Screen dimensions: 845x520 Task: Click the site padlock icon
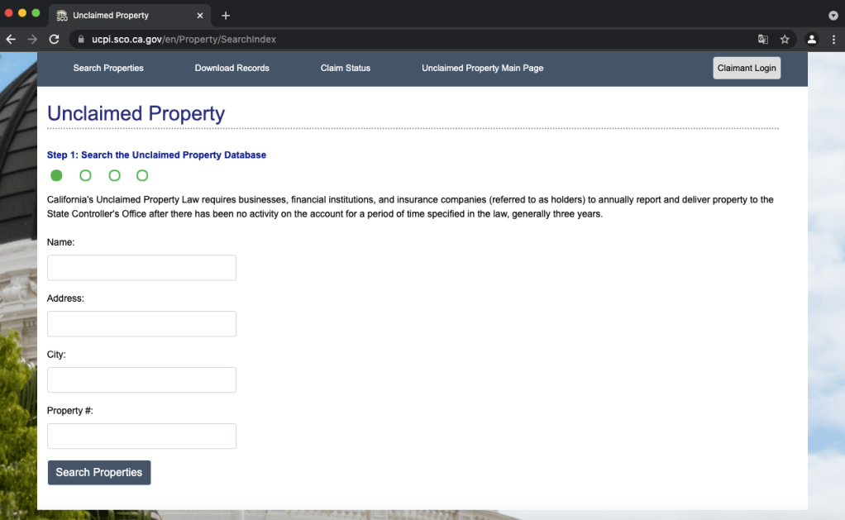(x=81, y=39)
